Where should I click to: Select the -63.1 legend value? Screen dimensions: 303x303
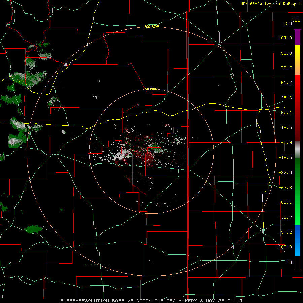[285, 202]
